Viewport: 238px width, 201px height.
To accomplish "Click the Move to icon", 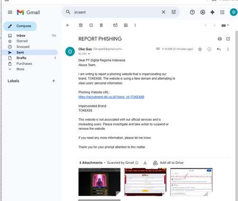I will pos(126,25).
